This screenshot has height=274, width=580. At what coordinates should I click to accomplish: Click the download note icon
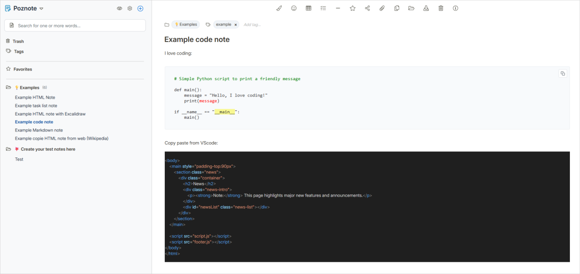(426, 8)
